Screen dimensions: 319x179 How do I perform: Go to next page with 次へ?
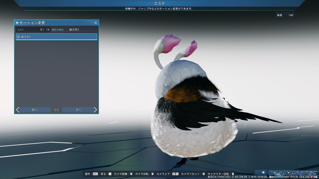click(x=78, y=110)
